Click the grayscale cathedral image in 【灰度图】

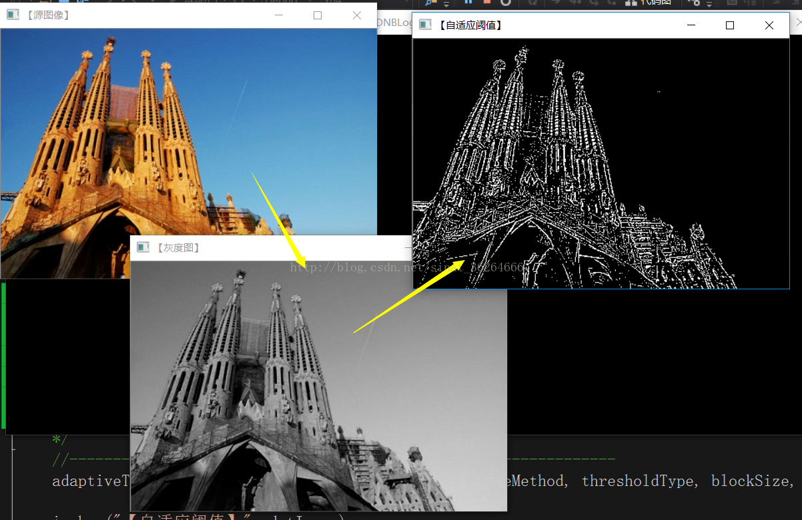319,385
